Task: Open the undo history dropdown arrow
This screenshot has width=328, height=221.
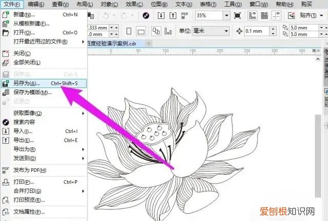Action: (x=114, y=15)
